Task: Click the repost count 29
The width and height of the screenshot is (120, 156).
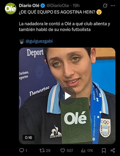Action: click(x=48, y=150)
